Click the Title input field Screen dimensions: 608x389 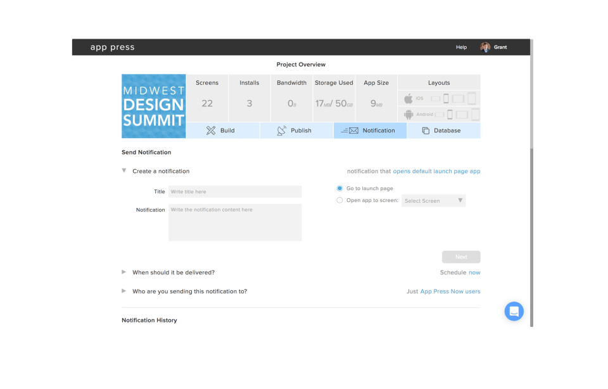[235, 191]
